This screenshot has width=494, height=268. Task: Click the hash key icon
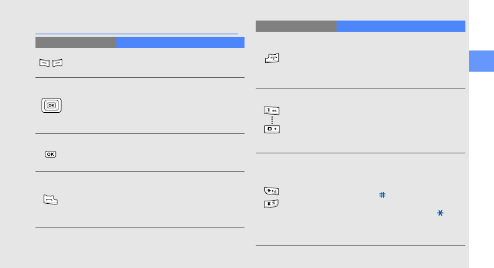(x=272, y=204)
